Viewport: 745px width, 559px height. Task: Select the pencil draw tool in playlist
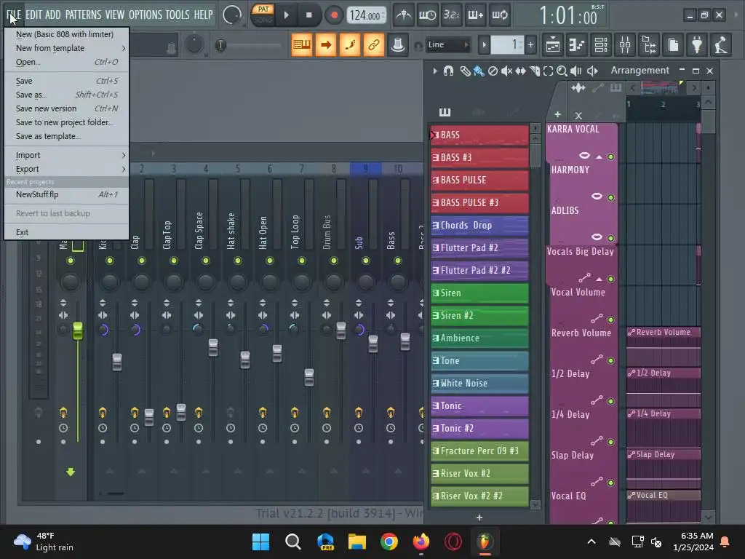(x=465, y=71)
